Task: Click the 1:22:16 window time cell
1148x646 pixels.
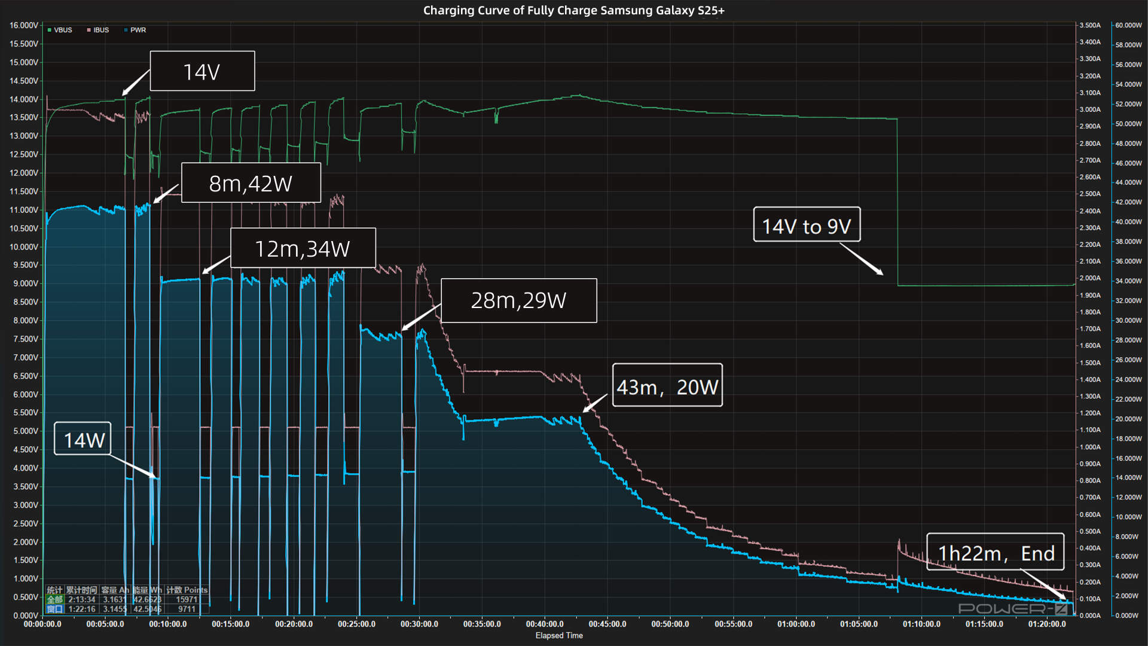Action: [x=82, y=609]
